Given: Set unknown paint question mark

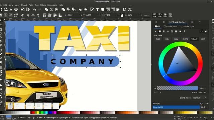Looking at the screenshot, I should pyautogui.click(x=184, y=31).
